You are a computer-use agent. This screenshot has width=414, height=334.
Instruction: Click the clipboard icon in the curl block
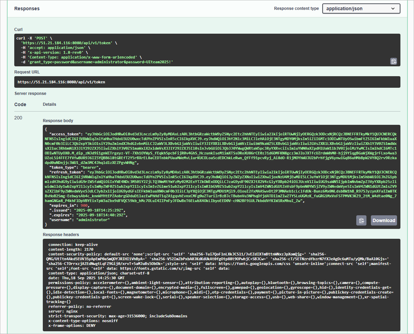394,62
